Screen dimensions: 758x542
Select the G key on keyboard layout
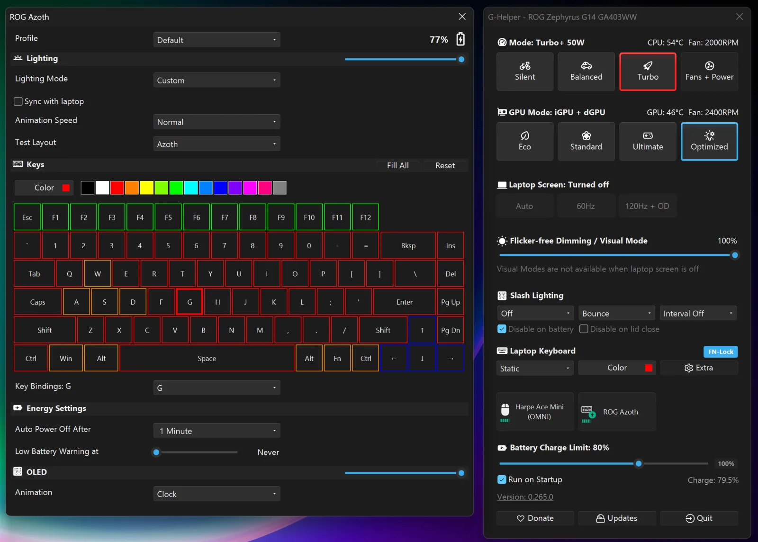(189, 302)
